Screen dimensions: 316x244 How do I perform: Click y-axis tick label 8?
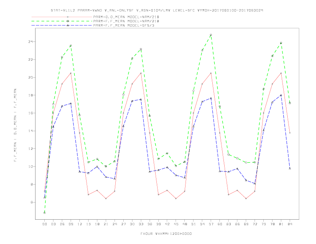[x=32, y=185]
